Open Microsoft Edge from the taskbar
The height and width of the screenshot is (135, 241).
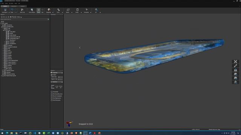click(7, 133)
